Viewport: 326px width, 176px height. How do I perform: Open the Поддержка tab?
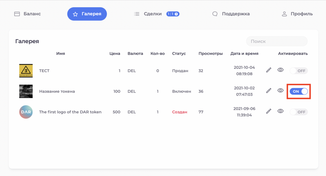pyautogui.click(x=231, y=14)
